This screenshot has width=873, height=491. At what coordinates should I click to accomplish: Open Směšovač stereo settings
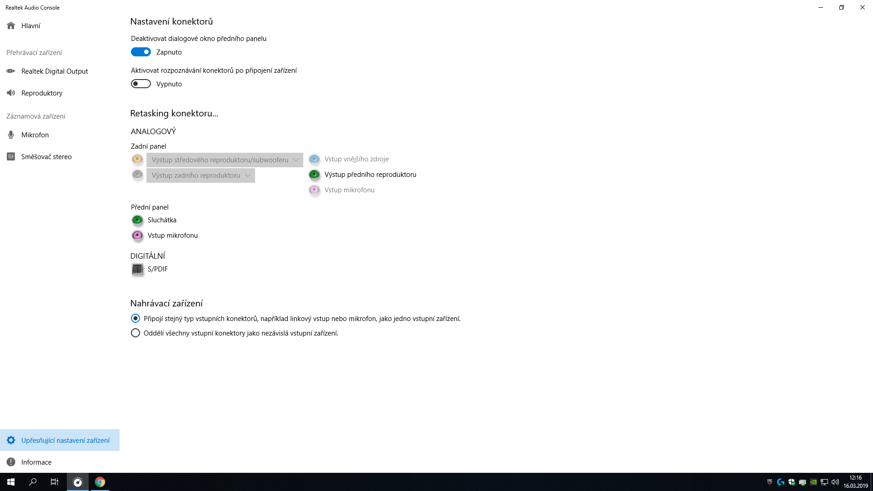tap(46, 157)
